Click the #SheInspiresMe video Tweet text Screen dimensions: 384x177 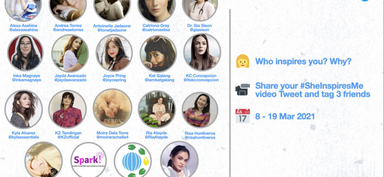click(x=313, y=90)
